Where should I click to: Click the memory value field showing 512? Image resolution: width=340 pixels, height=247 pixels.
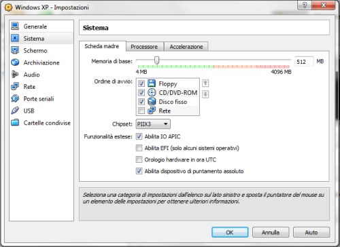coord(304,61)
